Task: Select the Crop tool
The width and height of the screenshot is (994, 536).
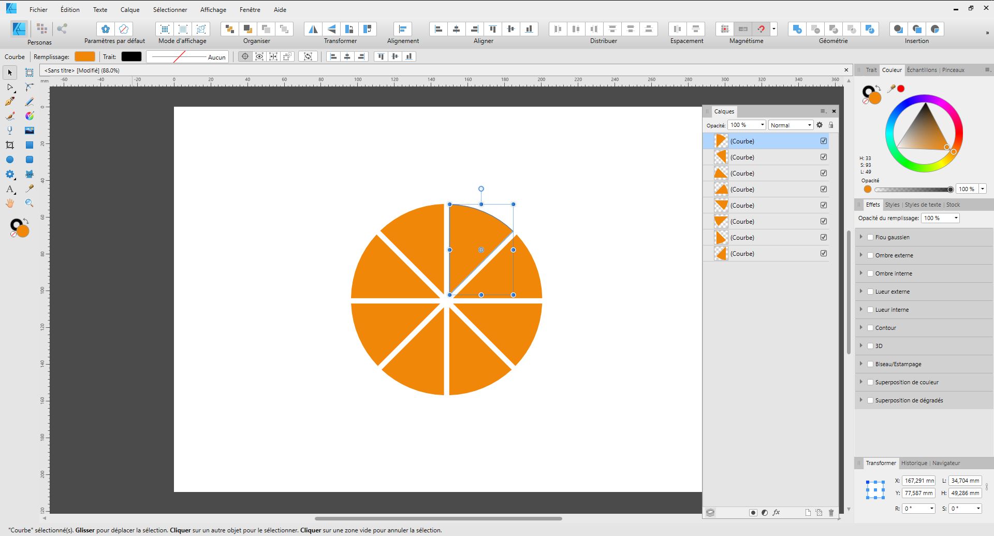Action: pyautogui.click(x=10, y=145)
